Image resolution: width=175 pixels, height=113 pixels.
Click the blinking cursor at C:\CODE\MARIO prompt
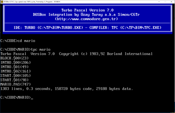32,99
